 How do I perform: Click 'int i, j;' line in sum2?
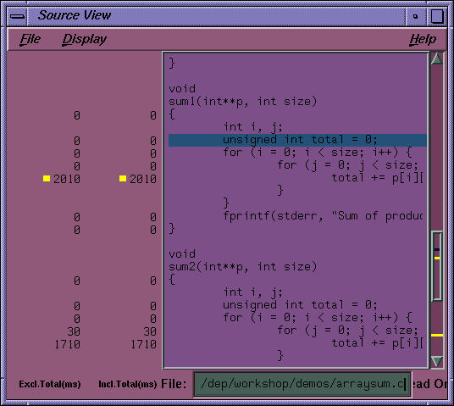pos(252,292)
